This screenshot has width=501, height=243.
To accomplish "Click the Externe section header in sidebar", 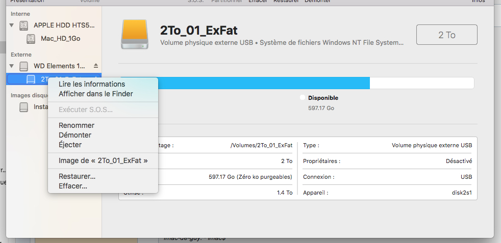I will coord(21,55).
